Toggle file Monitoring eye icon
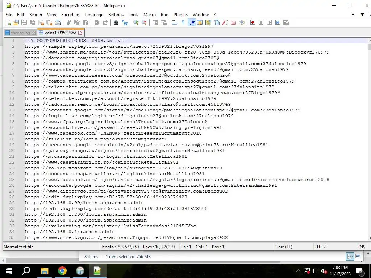 click(x=242, y=22)
